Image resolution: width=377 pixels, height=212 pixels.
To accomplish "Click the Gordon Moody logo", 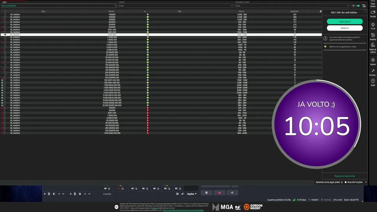I will coord(253,207).
